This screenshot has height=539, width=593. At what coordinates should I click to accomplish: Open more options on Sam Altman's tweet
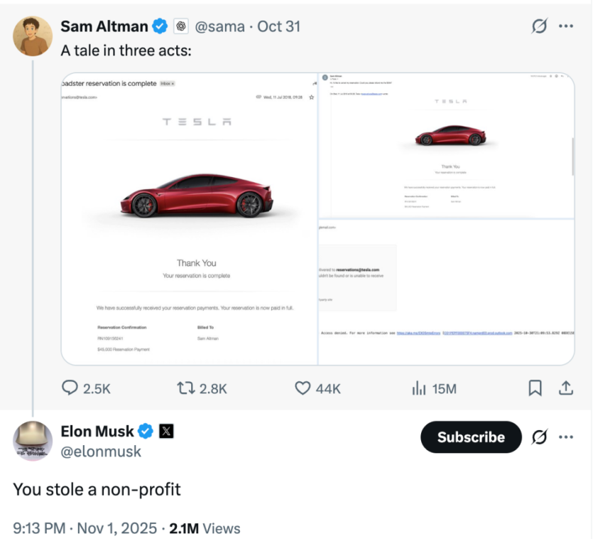[566, 26]
